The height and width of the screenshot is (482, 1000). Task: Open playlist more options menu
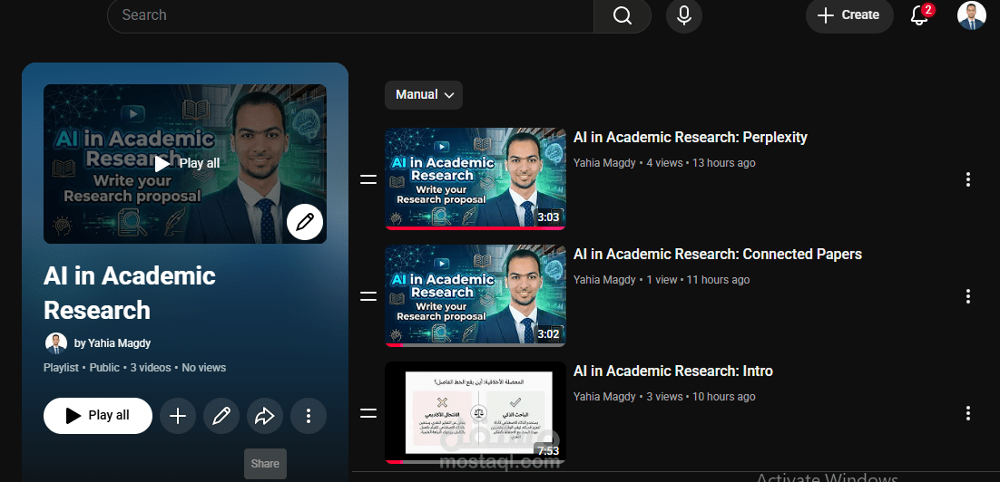(308, 416)
